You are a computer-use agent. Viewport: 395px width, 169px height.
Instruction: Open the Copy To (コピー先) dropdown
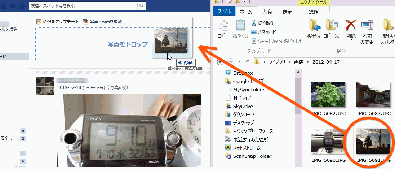331,36
